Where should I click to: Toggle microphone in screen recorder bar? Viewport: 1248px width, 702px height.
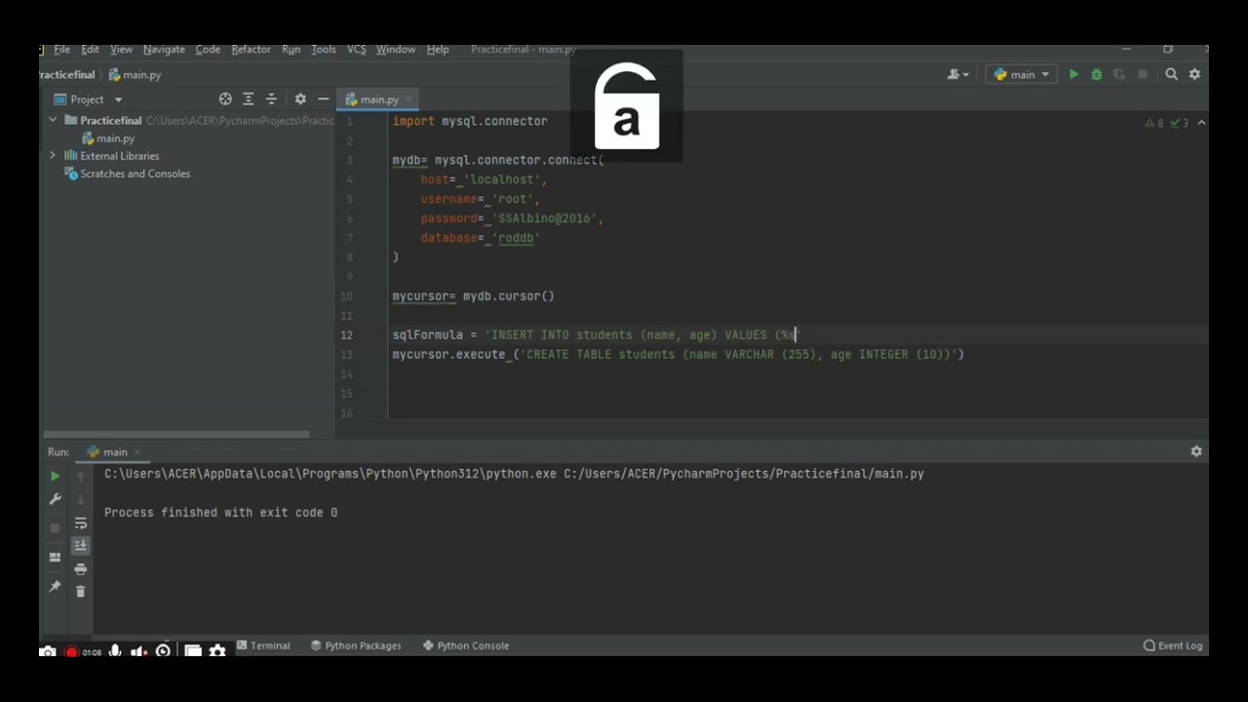[x=115, y=650]
